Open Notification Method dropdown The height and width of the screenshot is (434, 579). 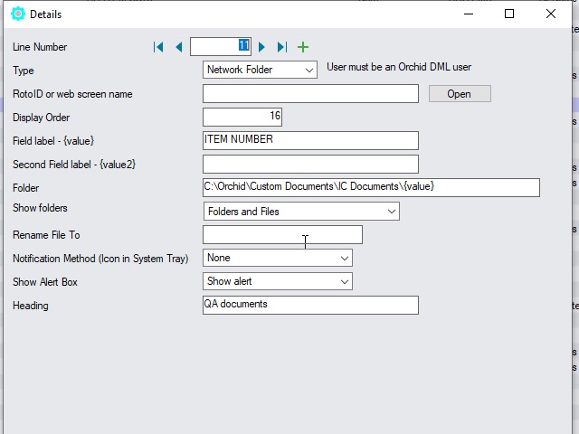tap(278, 259)
